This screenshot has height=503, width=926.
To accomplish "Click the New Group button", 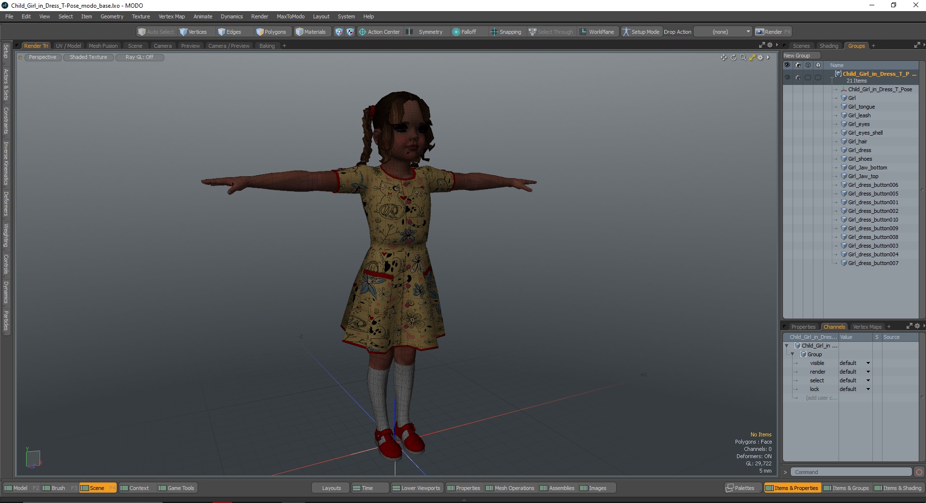I will coord(801,56).
